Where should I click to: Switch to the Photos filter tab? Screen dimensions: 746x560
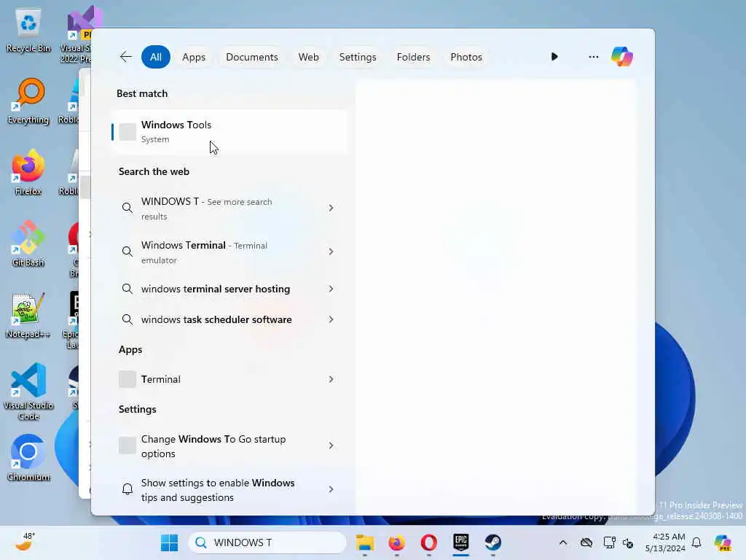[x=466, y=57]
